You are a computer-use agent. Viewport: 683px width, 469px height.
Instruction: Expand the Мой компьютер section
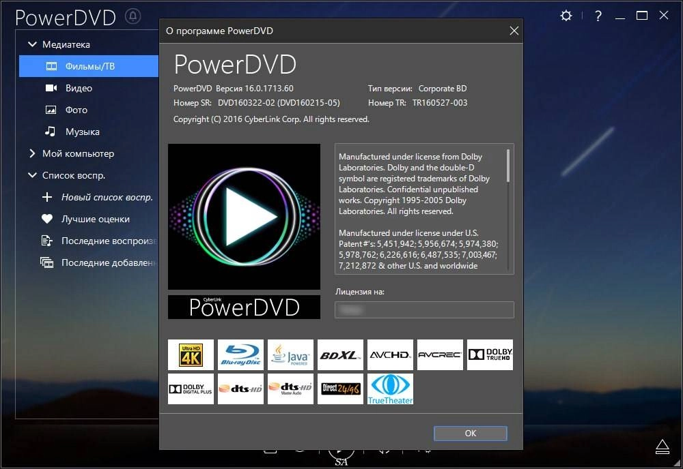click(x=32, y=153)
